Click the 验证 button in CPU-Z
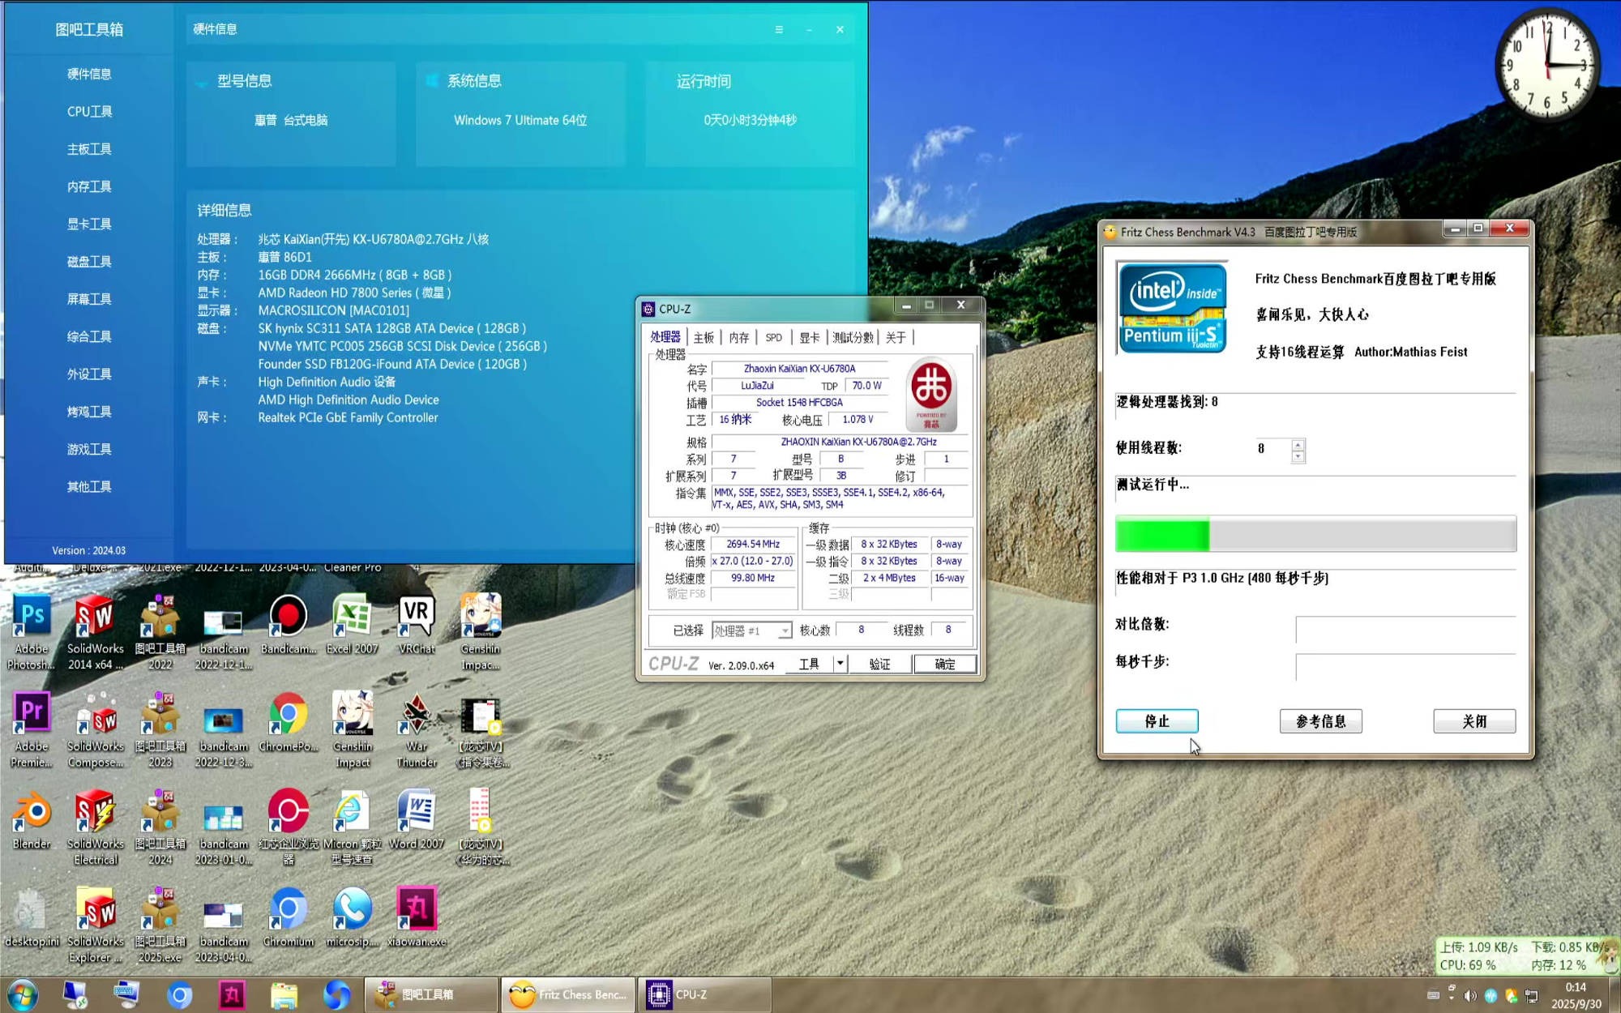Screen dimensions: 1621x1013 tap(879, 664)
